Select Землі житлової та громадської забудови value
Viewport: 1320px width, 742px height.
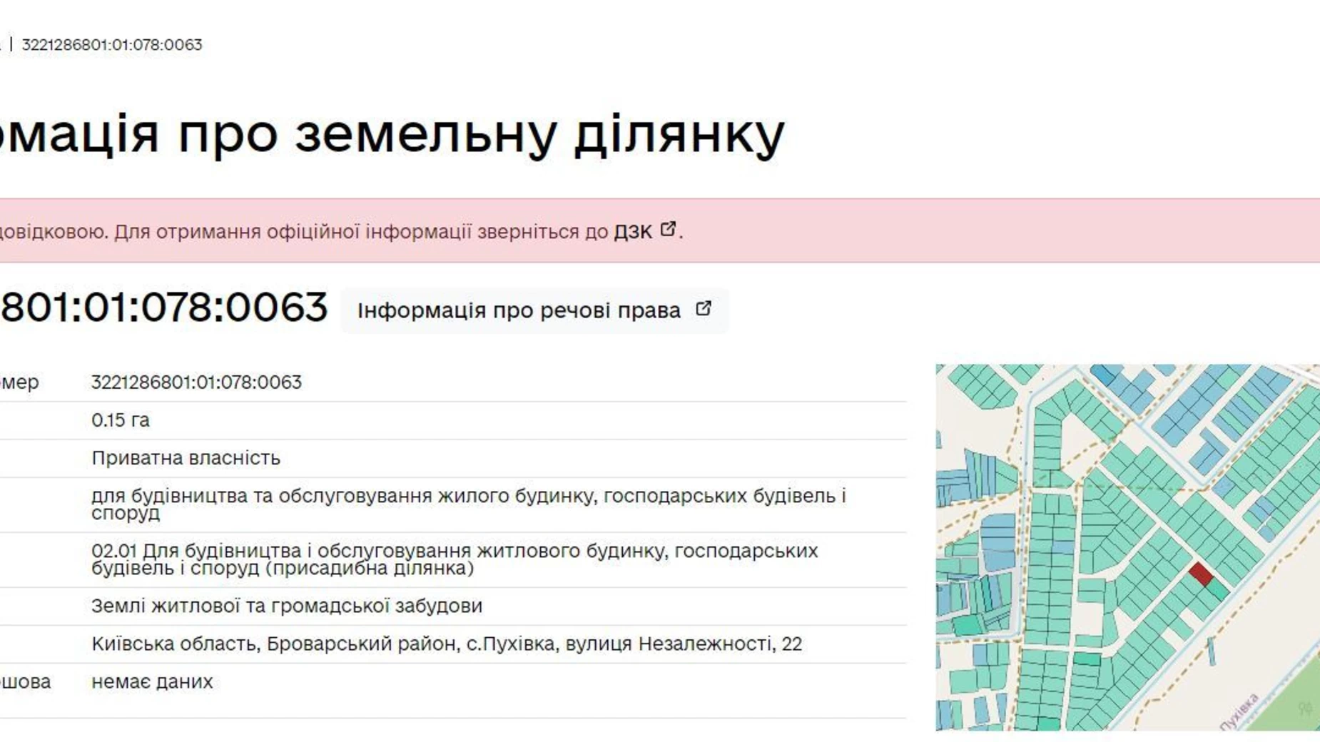click(x=287, y=606)
